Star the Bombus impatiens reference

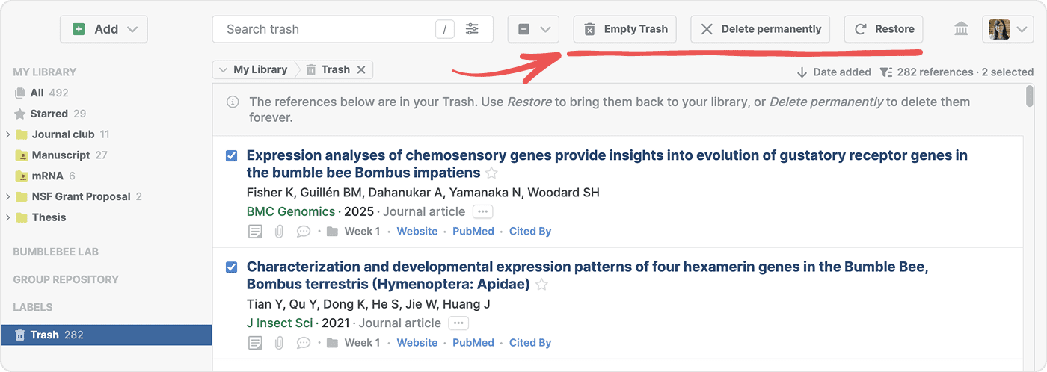(491, 173)
